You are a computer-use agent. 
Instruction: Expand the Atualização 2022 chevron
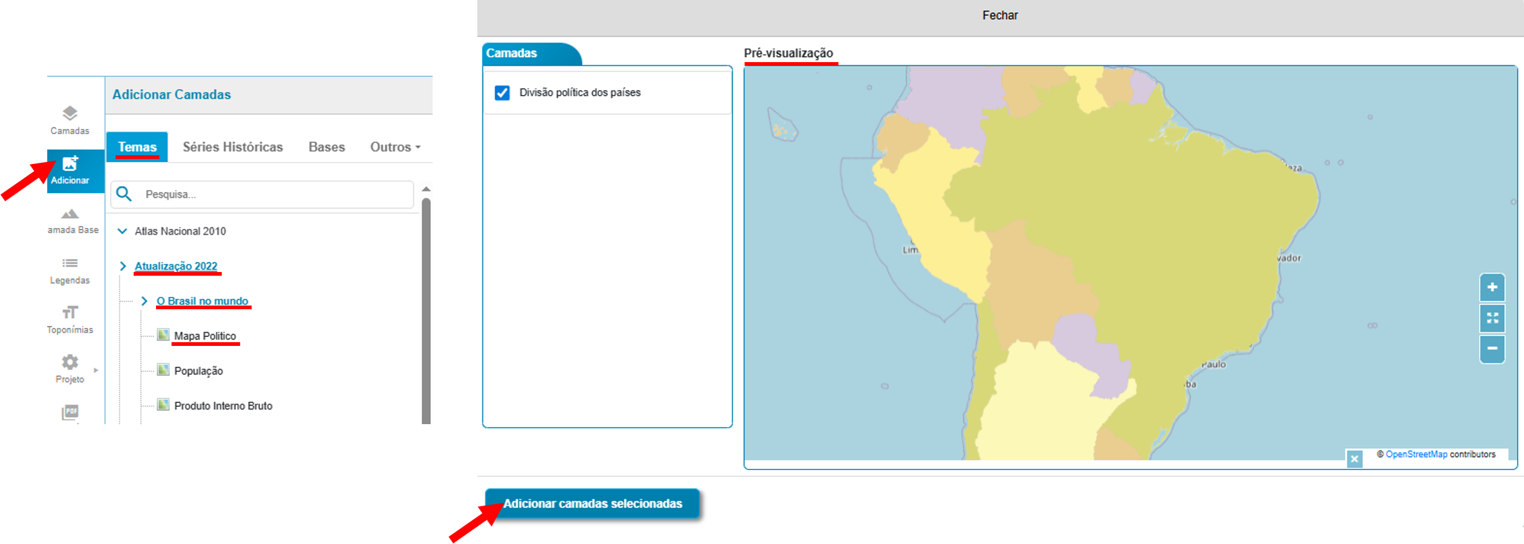coord(122,266)
